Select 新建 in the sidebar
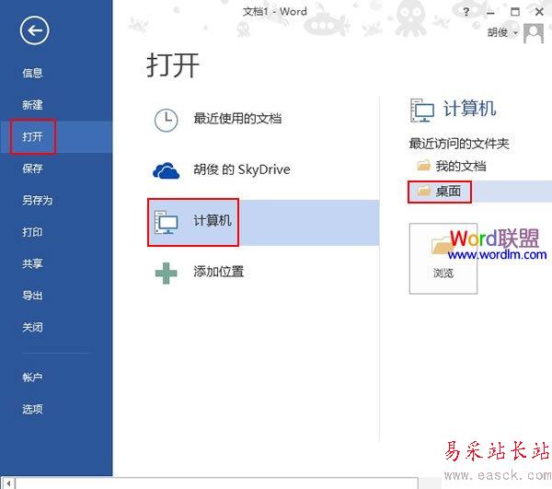 coord(32,105)
